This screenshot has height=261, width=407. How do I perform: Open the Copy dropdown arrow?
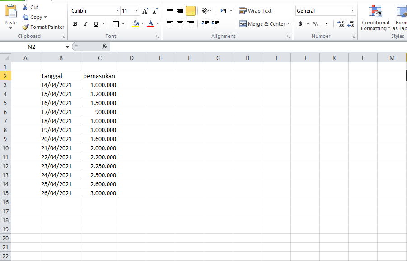(x=46, y=17)
